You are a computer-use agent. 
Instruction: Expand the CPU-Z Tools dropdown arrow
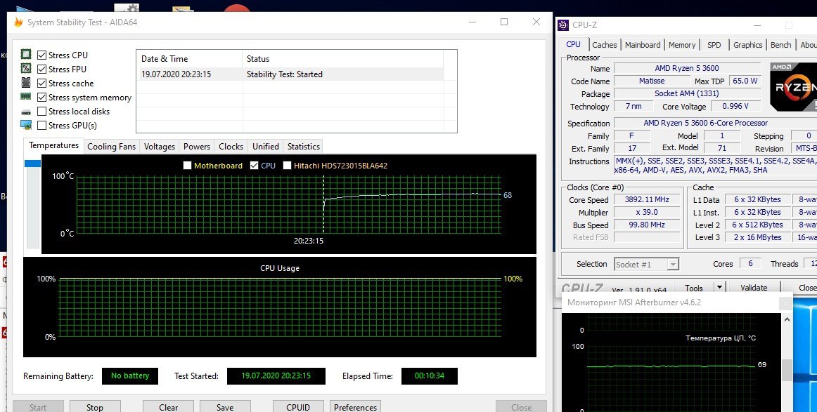click(x=719, y=287)
